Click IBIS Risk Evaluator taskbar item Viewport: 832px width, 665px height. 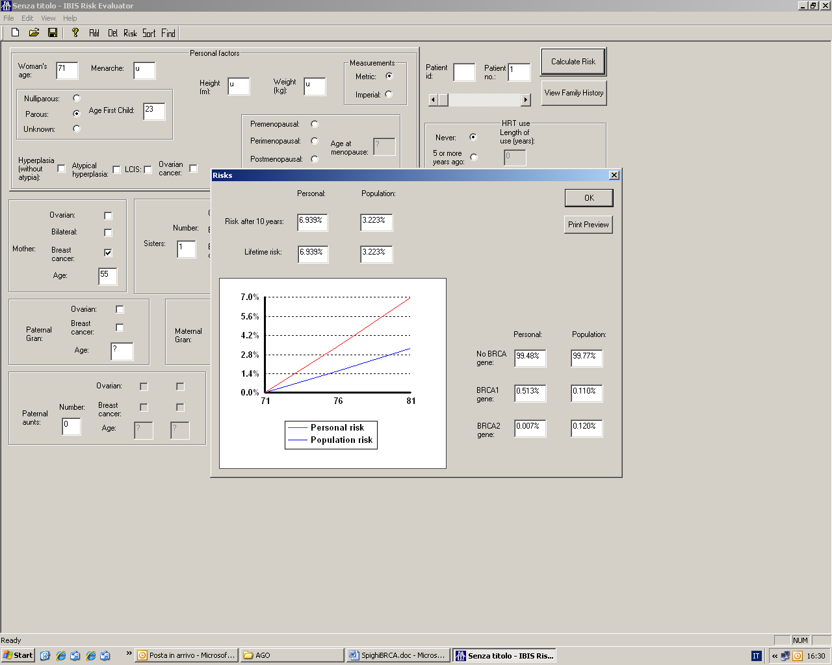coord(504,655)
